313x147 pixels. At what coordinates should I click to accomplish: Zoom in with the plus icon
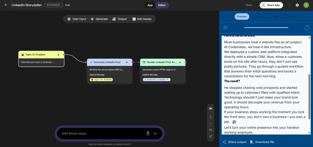210,117
